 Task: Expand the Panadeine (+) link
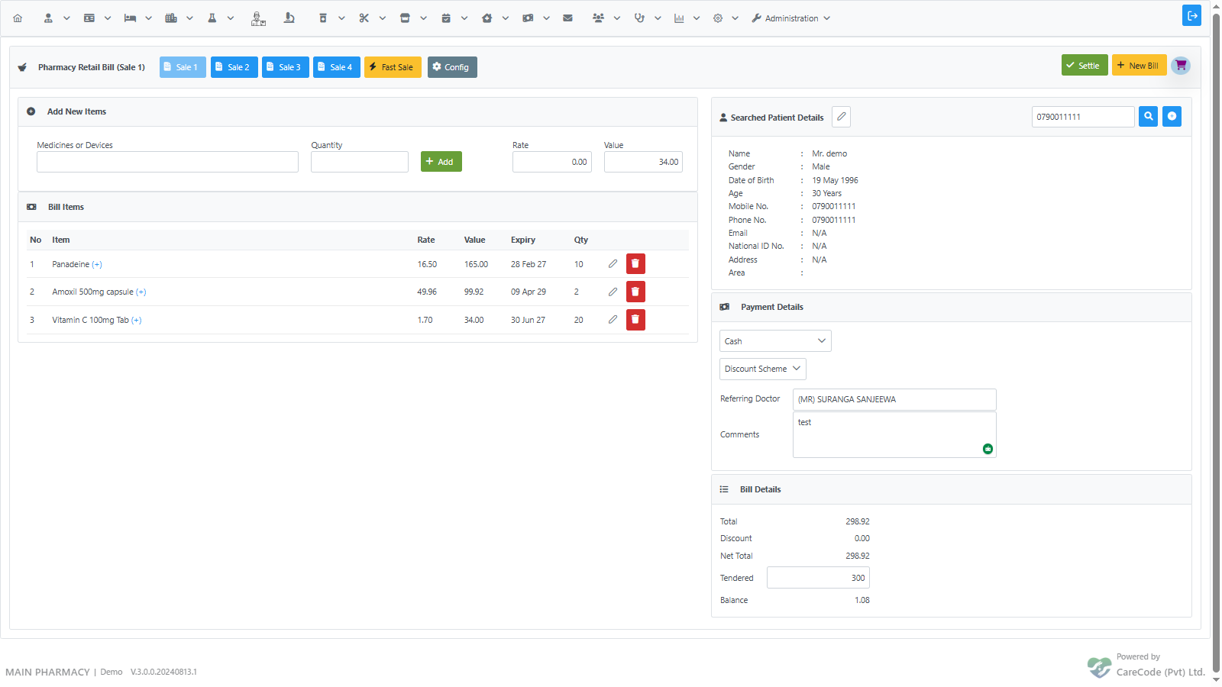(97, 265)
